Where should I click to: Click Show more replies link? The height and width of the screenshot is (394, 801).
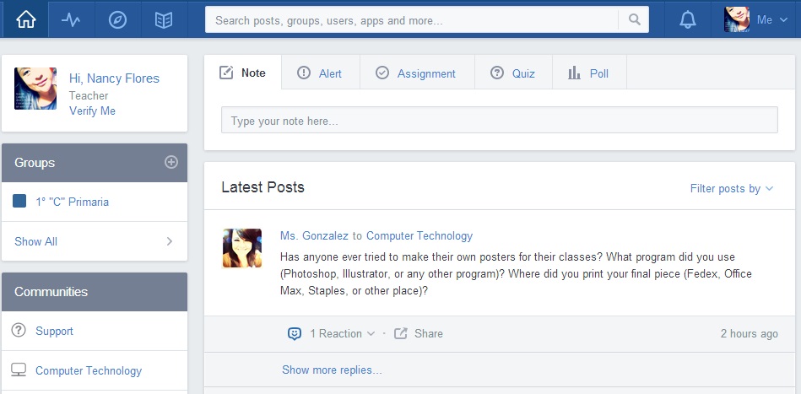click(x=332, y=370)
